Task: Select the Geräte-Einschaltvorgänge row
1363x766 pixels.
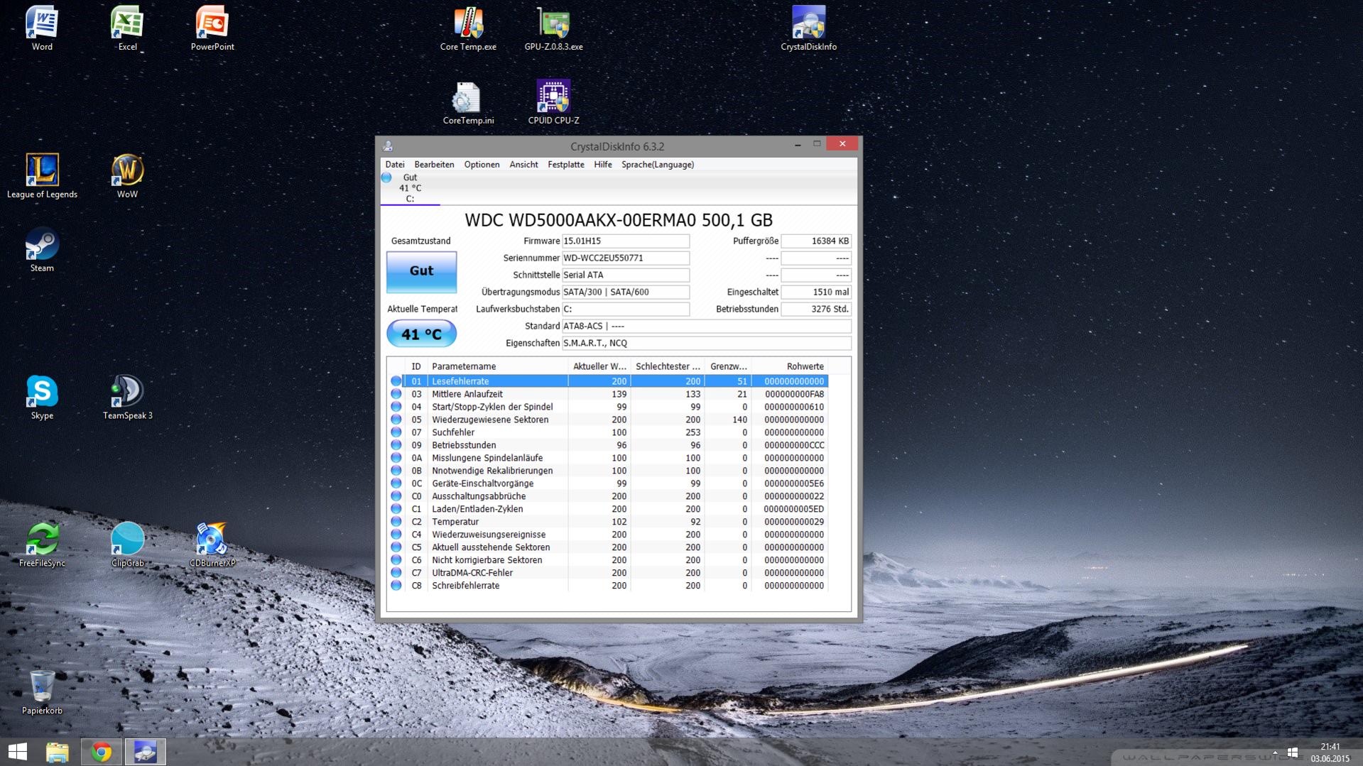Action: pyautogui.click(x=609, y=483)
